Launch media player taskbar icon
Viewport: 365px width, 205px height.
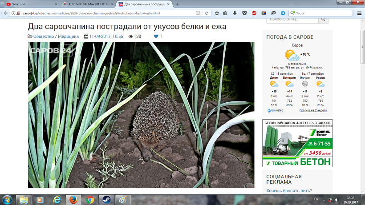point(40,200)
